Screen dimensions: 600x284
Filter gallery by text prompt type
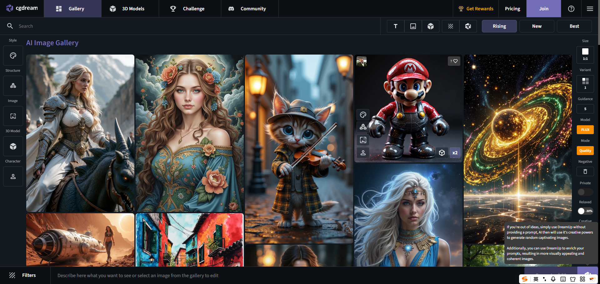click(x=395, y=26)
